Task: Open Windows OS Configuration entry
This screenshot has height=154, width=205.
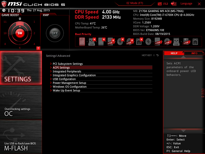Action: pos(102,87)
